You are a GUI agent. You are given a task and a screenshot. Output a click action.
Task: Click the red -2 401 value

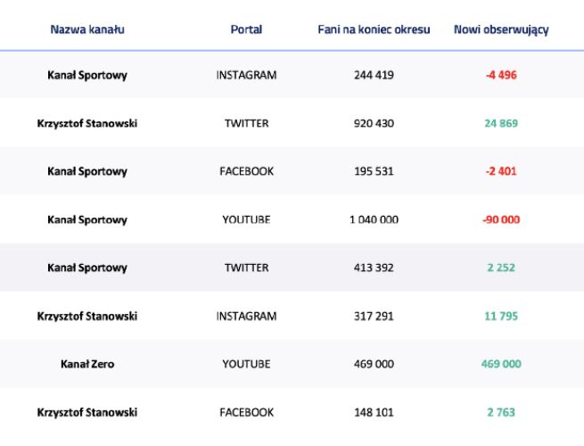click(x=501, y=171)
